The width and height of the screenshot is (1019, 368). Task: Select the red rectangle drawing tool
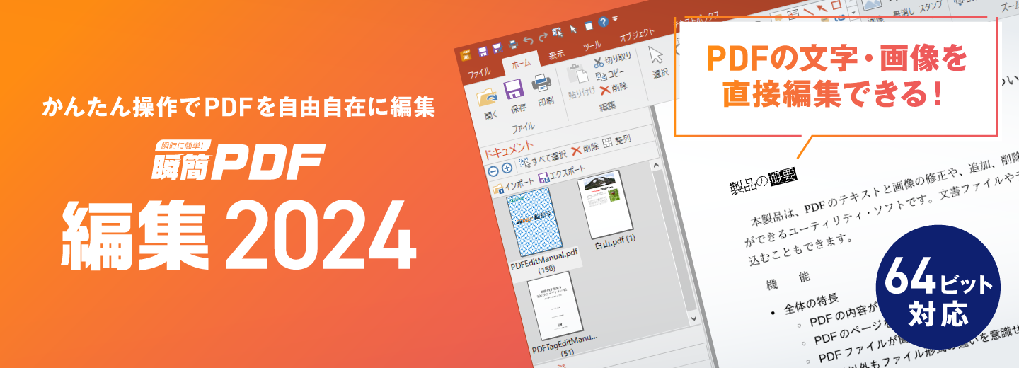tap(836, 5)
